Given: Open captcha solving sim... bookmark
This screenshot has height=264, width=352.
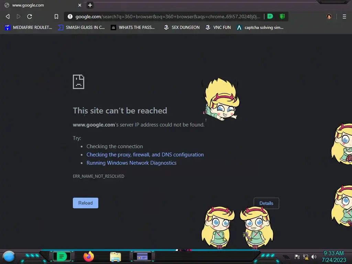Looking at the screenshot, I should (x=260, y=27).
